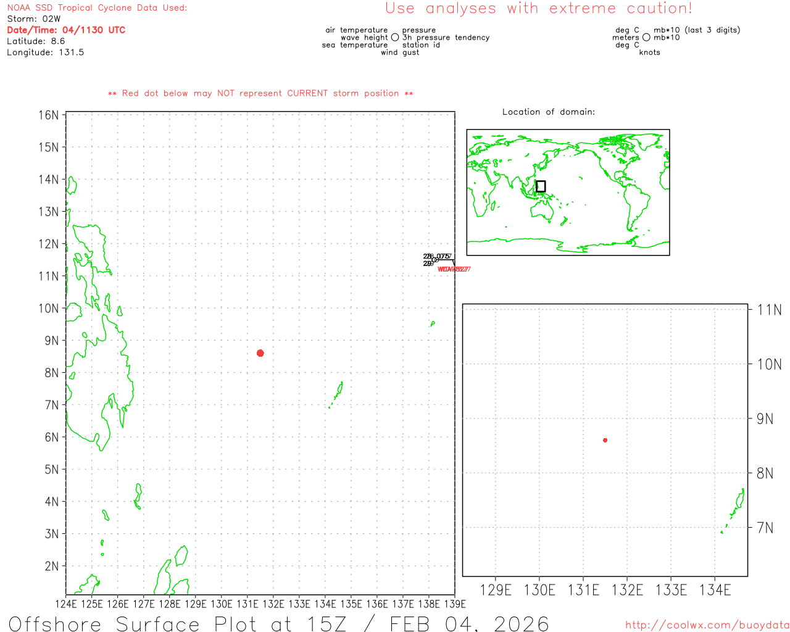The image size is (790, 632).
Task: Click the 'Storm: 02W' label
Action: tap(34, 19)
